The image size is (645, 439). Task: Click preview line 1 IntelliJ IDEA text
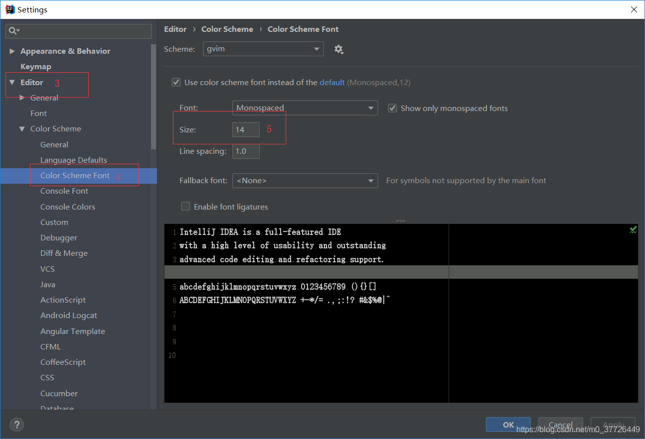(x=260, y=232)
